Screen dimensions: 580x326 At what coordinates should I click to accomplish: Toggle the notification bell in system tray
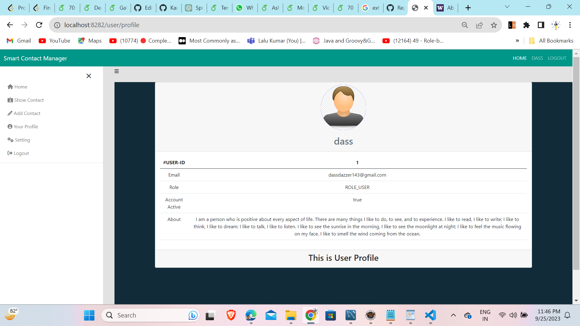pyautogui.click(x=567, y=315)
